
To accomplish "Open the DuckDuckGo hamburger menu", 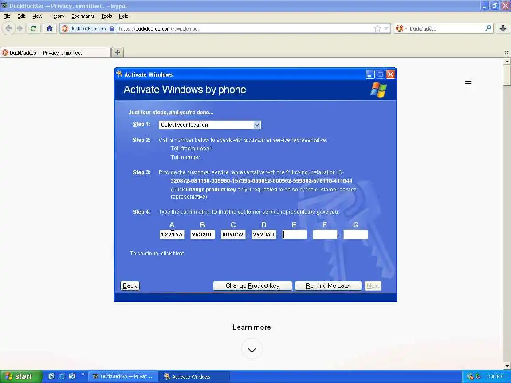I will click(468, 84).
